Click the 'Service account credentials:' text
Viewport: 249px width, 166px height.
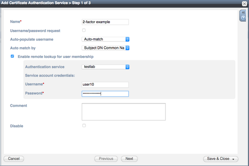pyautogui.click(x=50, y=75)
